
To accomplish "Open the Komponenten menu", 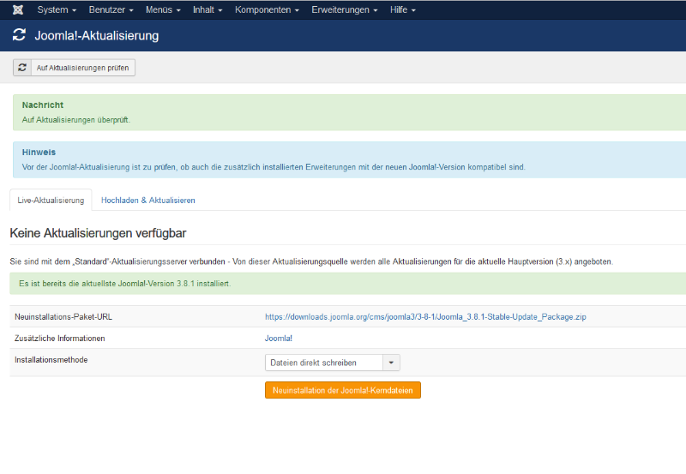I will (267, 9).
